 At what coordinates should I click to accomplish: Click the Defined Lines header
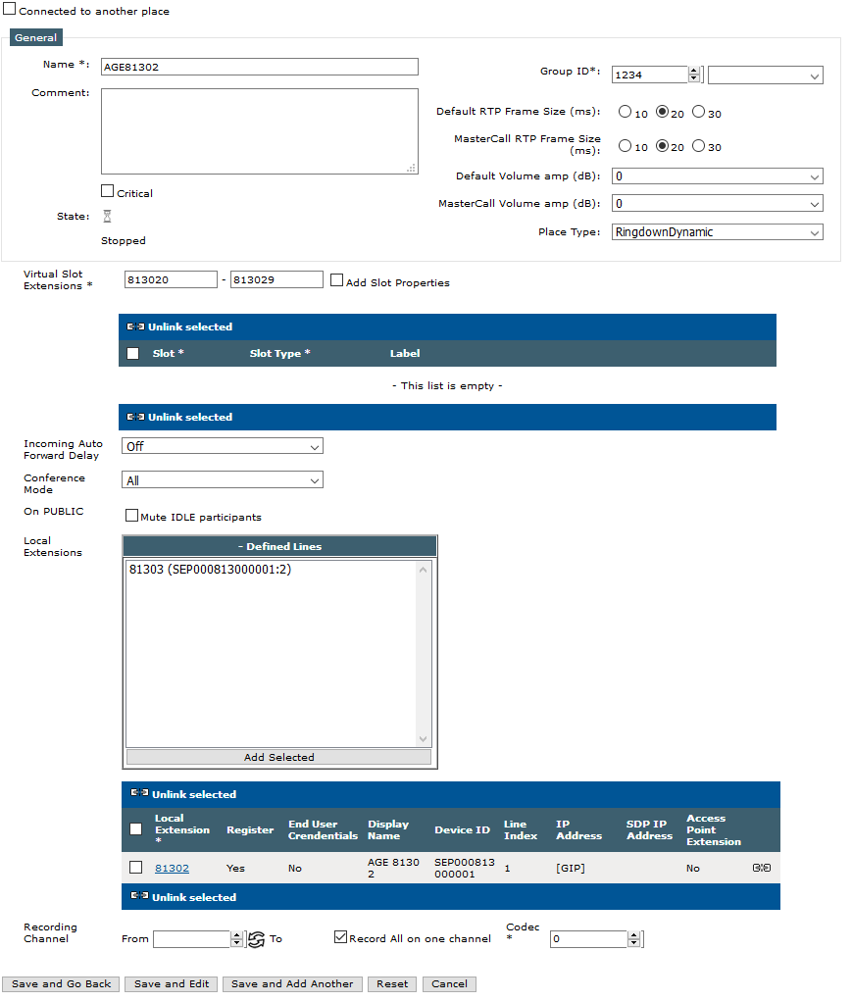(x=279, y=546)
